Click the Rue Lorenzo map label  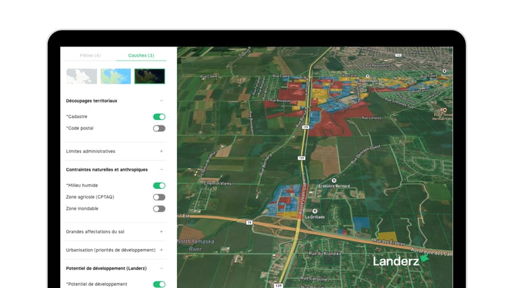tap(372, 117)
